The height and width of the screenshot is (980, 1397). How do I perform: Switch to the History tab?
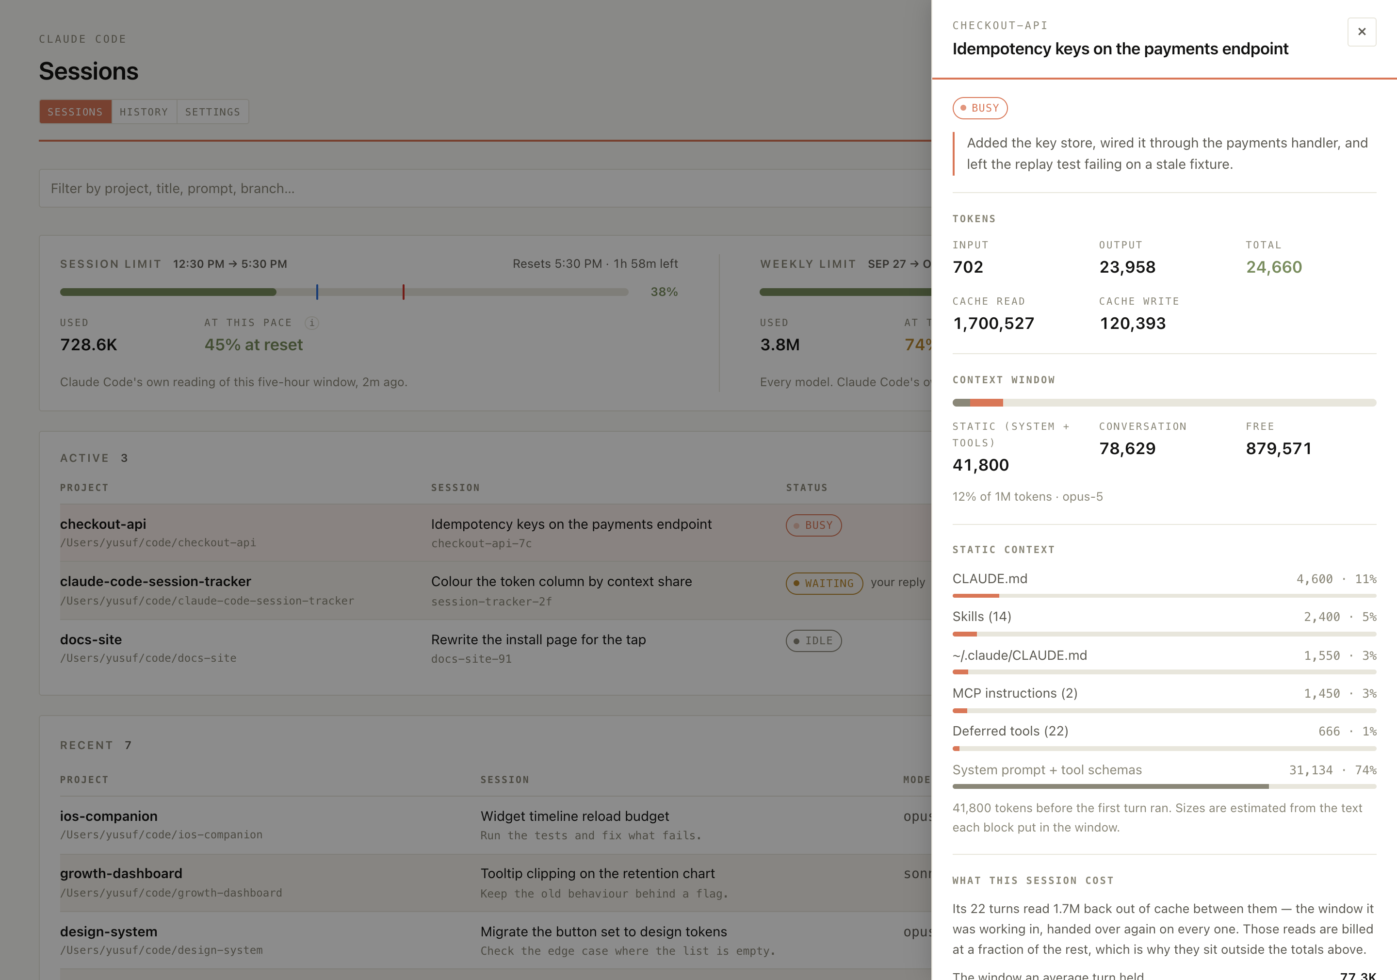point(144,112)
